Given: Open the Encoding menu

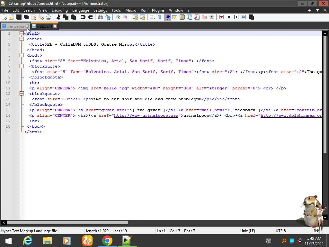Looking at the screenshot, I should coord(59,10).
